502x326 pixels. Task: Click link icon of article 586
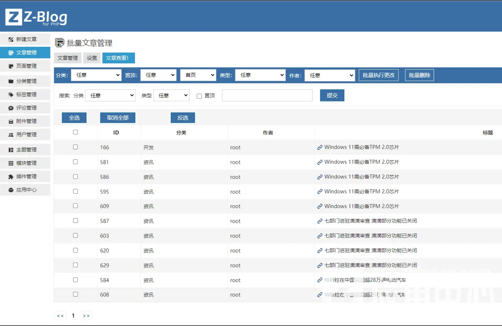320,177
